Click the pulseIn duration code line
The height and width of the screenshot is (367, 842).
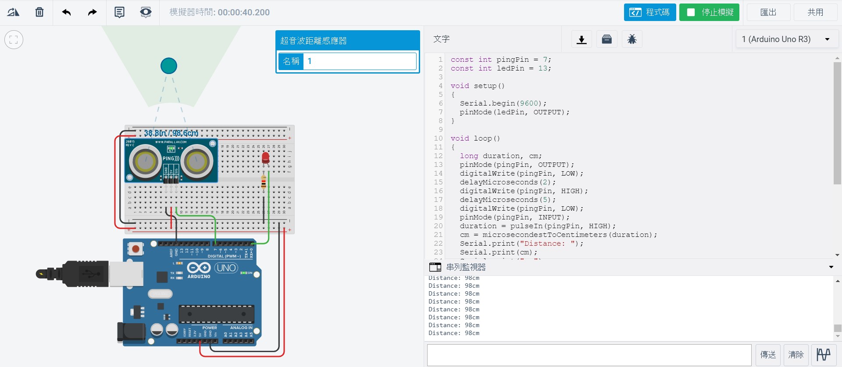(x=538, y=226)
